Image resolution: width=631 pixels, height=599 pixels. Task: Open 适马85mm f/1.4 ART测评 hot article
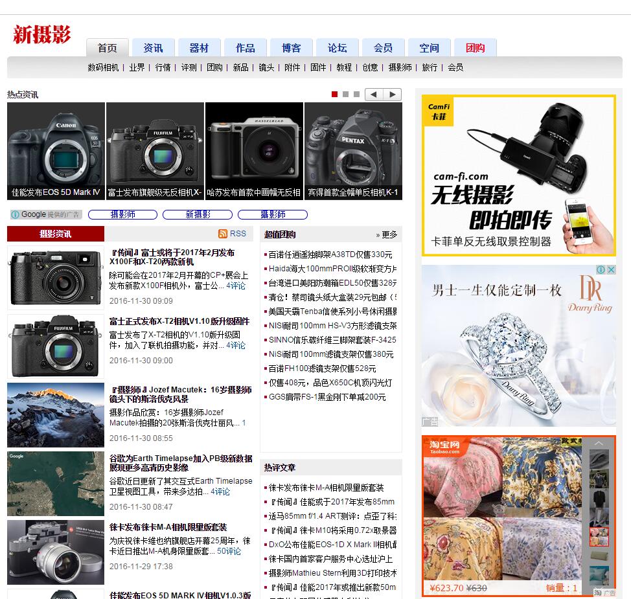[333, 516]
